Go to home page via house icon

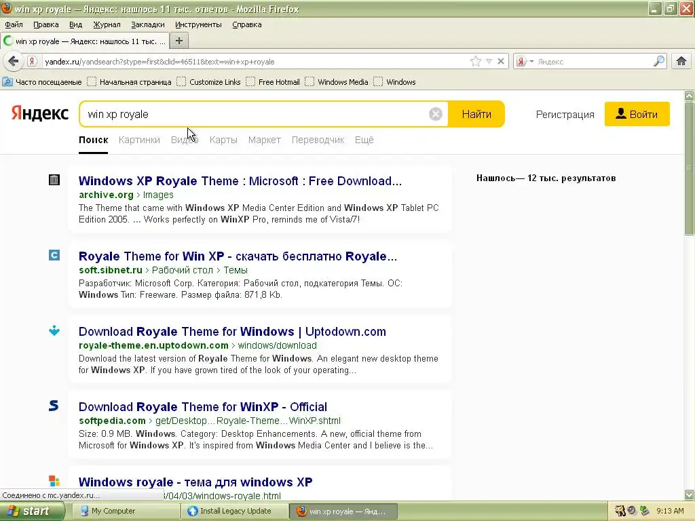tap(681, 61)
